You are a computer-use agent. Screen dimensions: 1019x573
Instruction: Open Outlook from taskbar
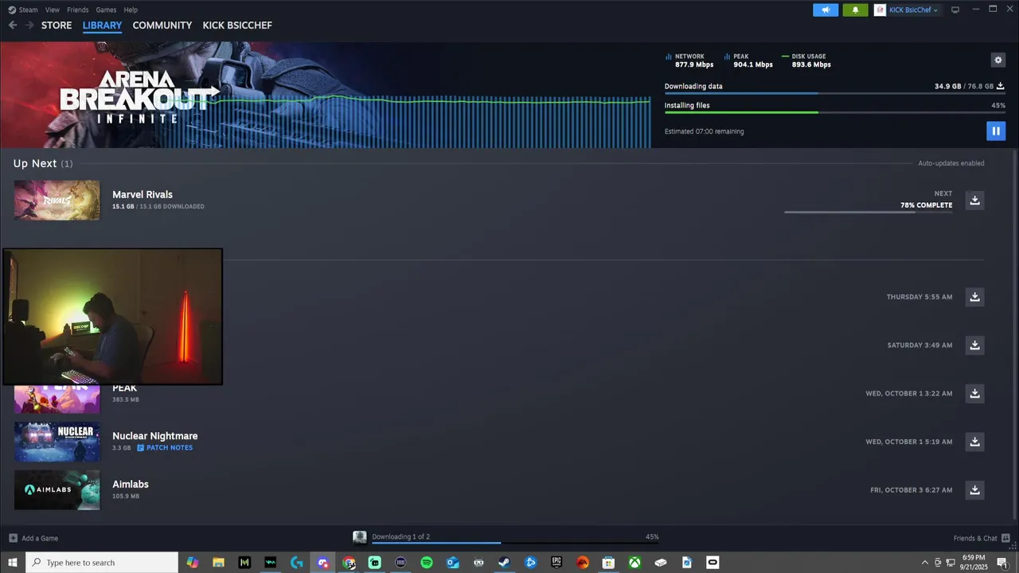click(452, 563)
